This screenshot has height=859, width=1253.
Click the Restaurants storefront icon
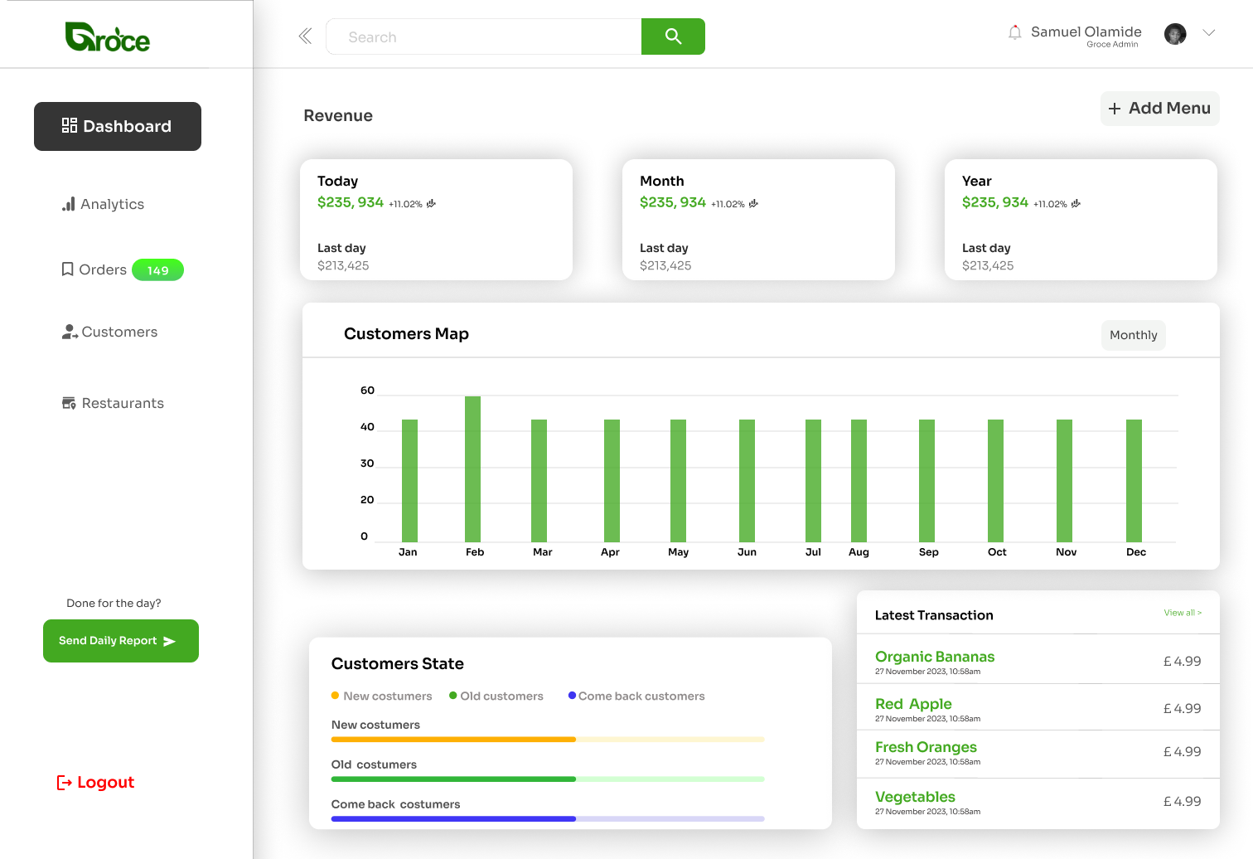tap(70, 403)
